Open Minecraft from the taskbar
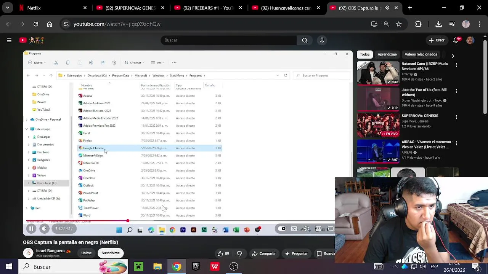This screenshot has width=488, height=274. (x=138, y=267)
